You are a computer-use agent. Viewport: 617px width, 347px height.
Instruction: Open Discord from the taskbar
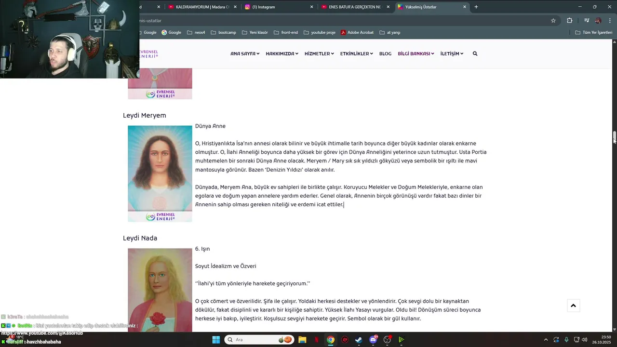pos(373,340)
